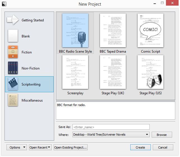
Task: Select BBC Radio Scene Style template thumbnail
Action: (75, 30)
